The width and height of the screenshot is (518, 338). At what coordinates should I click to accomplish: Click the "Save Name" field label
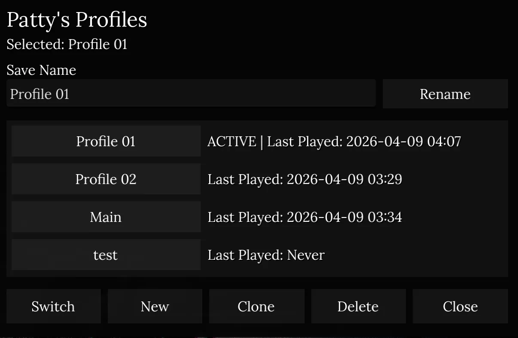pos(41,70)
